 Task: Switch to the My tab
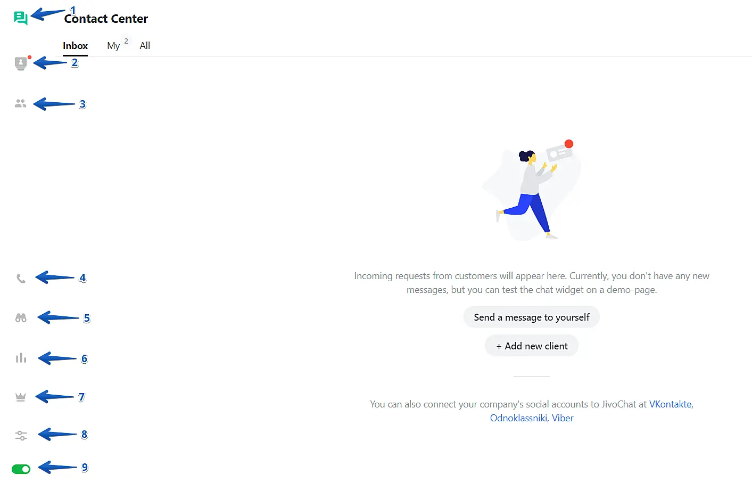tap(113, 46)
